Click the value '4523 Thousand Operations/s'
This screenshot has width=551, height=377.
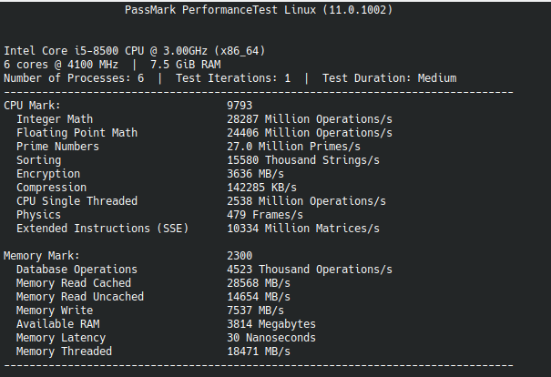tap(310, 270)
